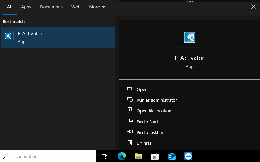This screenshot has width=260, height=162.
Task: Click the Task View taskbar icon
Action: click(105, 156)
